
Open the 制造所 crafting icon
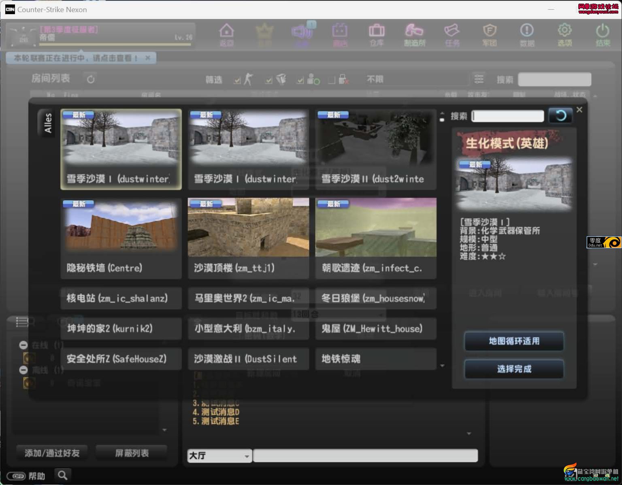(x=415, y=34)
